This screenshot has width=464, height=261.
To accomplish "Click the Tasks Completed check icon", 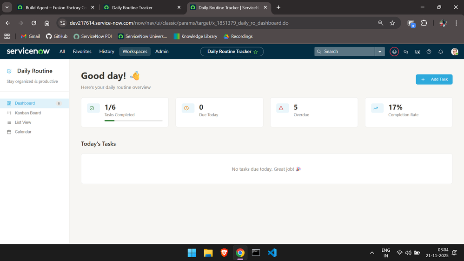I will tap(92, 108).
